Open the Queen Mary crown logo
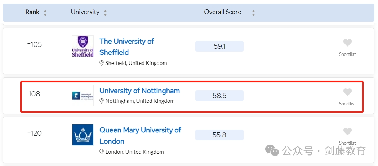The width and height of the screenshot is (378, 166). pos(83,135)
